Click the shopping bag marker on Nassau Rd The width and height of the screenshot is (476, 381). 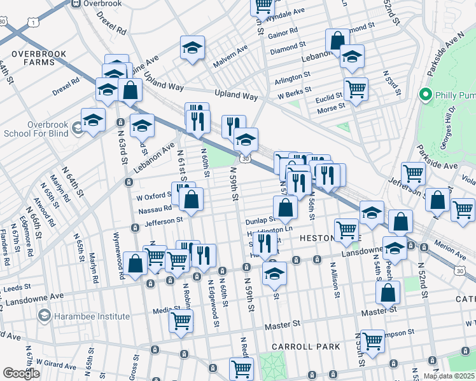click(x=191, y=199)
